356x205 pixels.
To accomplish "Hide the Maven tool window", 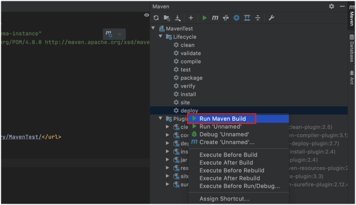I will click(x=342, y=7).
